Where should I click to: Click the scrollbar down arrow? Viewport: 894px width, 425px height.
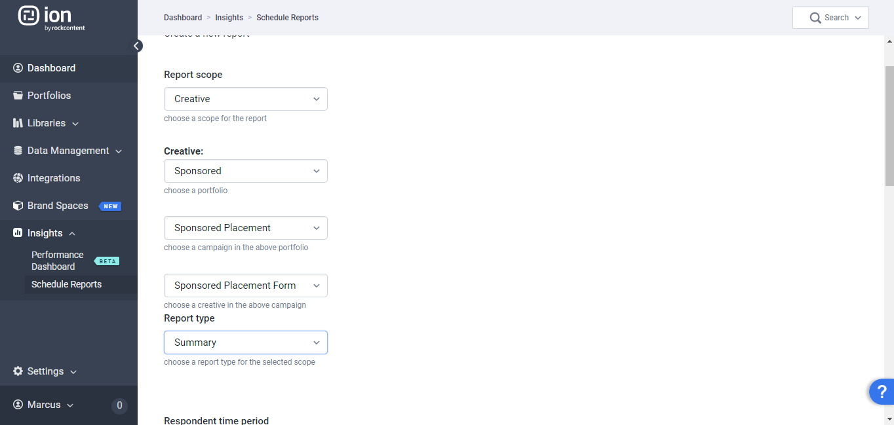[x=889, y=419]
